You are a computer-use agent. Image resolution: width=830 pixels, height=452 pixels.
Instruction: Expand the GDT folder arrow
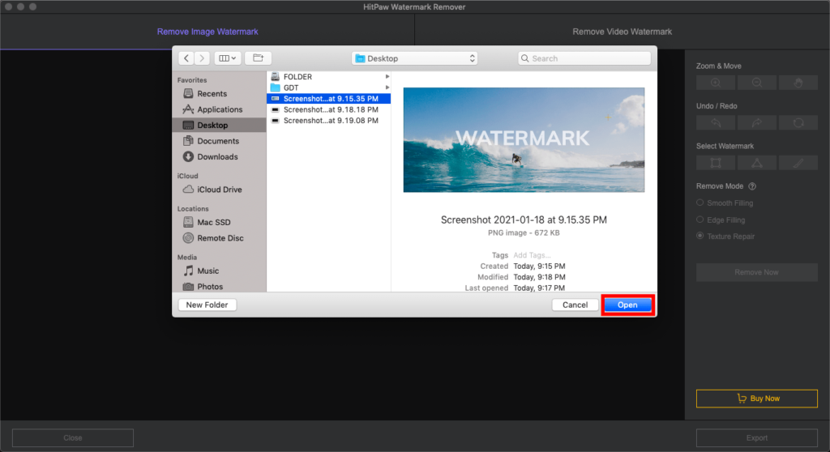387,87
